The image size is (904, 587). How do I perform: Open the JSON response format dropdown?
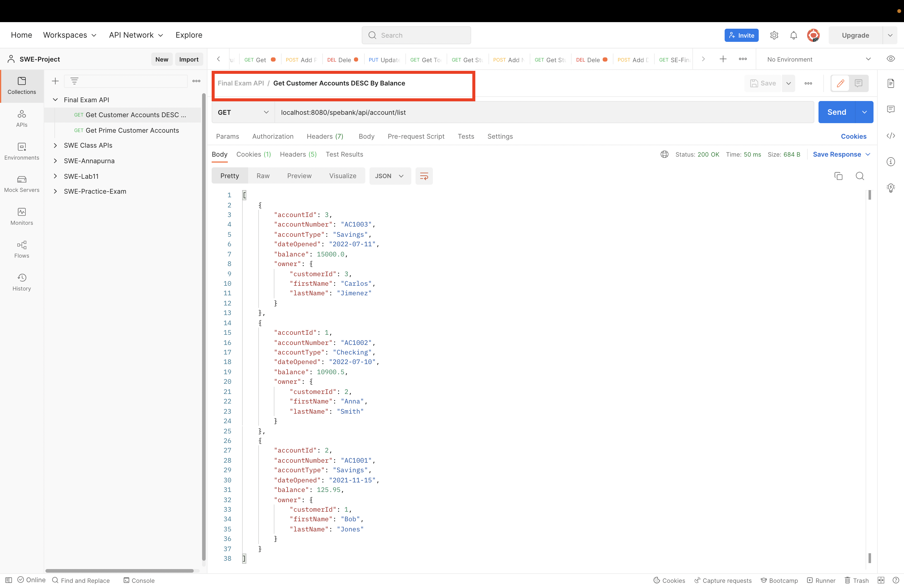[x=390, y=176]
